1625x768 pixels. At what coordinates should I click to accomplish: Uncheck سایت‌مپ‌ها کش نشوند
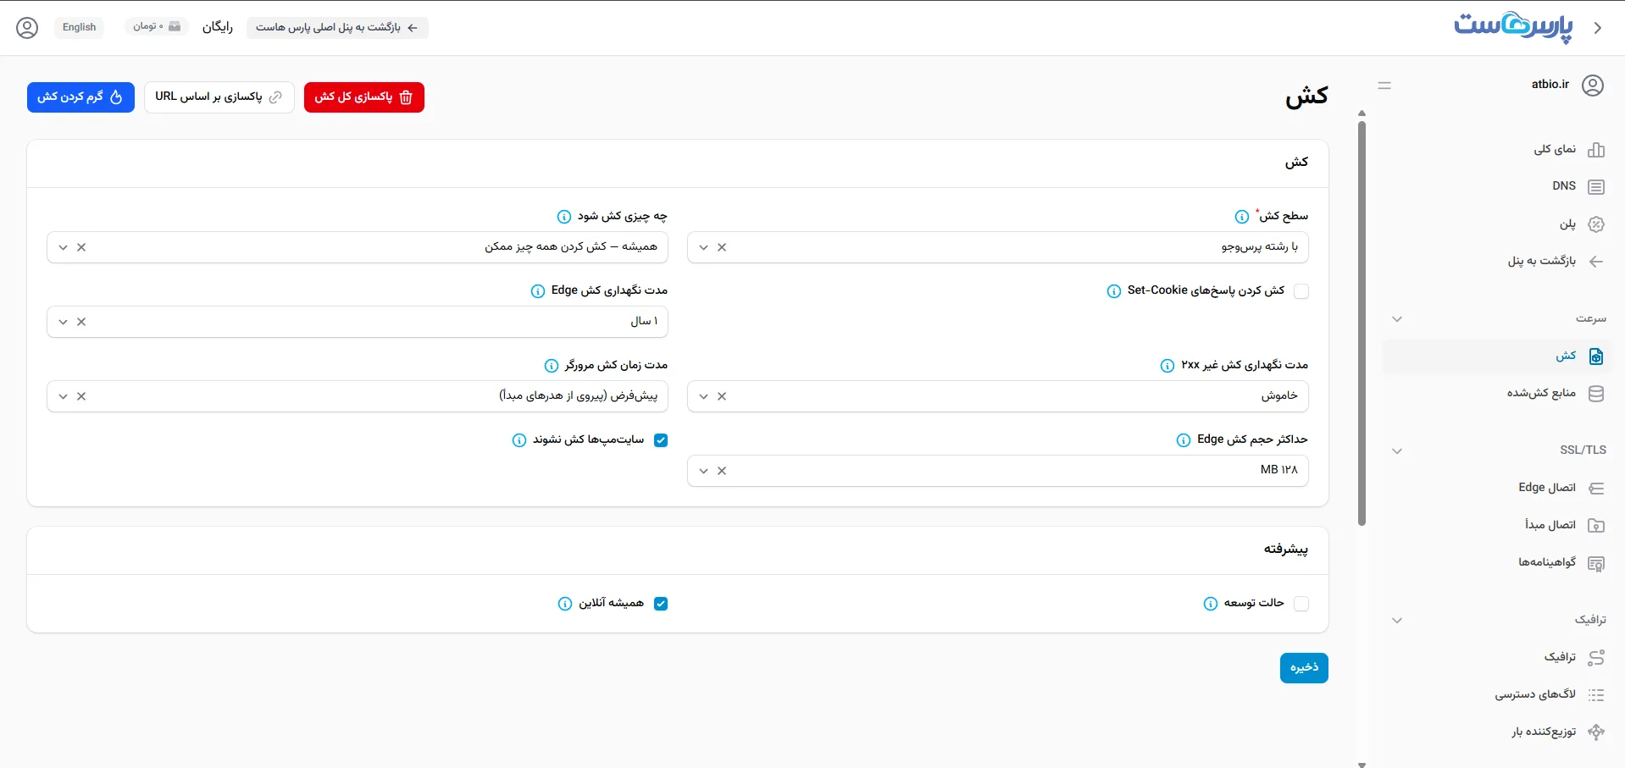pyautogui.click(x=661, y=440)
